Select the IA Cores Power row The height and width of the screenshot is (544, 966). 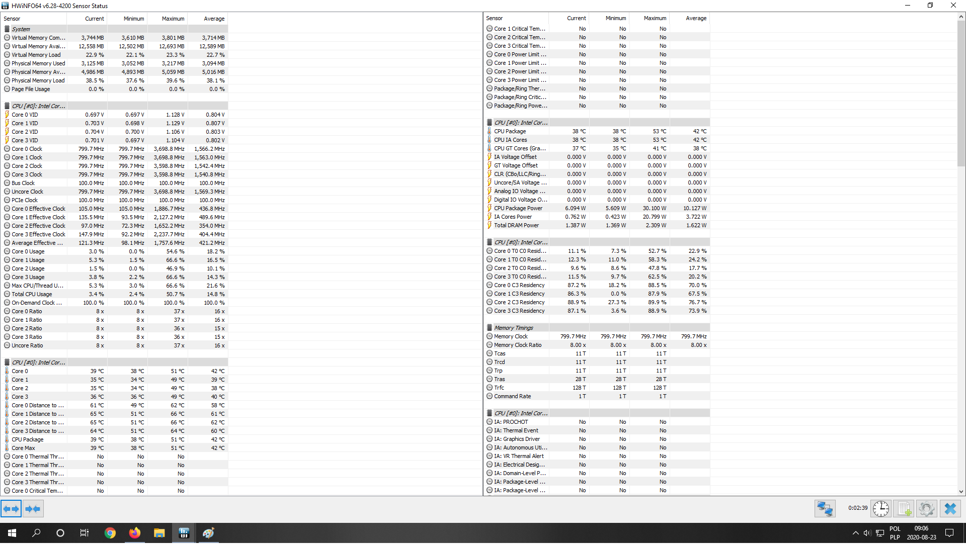coord(597,217)
